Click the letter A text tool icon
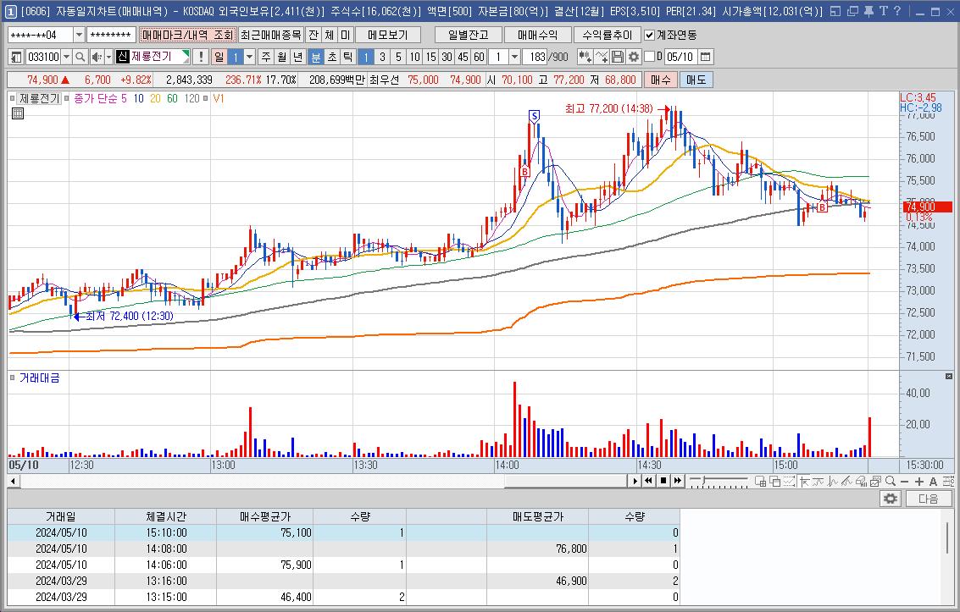This screenshot has height=612, width=960. point(933,481)
